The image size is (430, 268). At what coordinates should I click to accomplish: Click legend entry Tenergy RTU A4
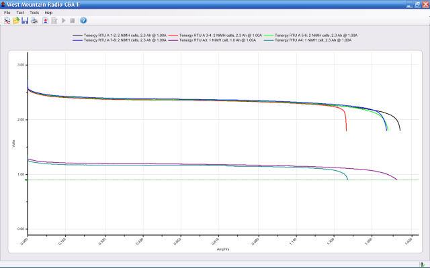click(313, 40)
